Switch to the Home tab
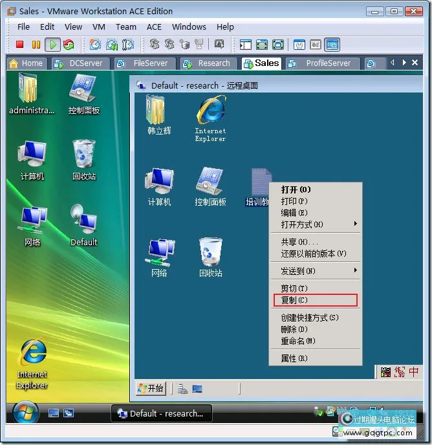The image size is (432, 445). pyautogui.click(x=27, y=63)
